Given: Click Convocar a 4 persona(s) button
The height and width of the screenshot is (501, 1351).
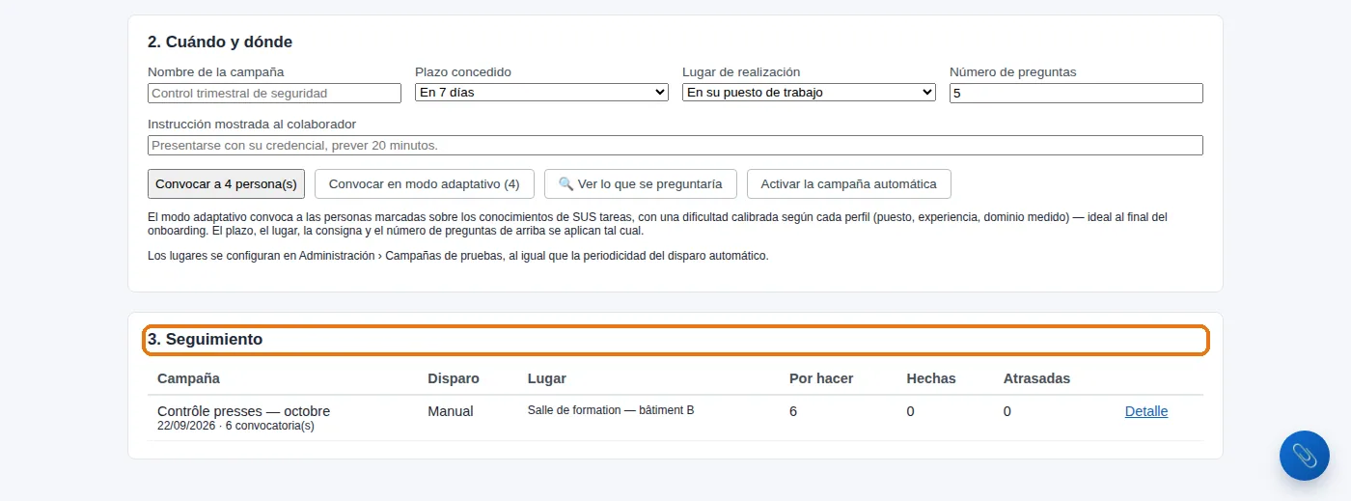Looking at the screenshot, I should (227, 183).
